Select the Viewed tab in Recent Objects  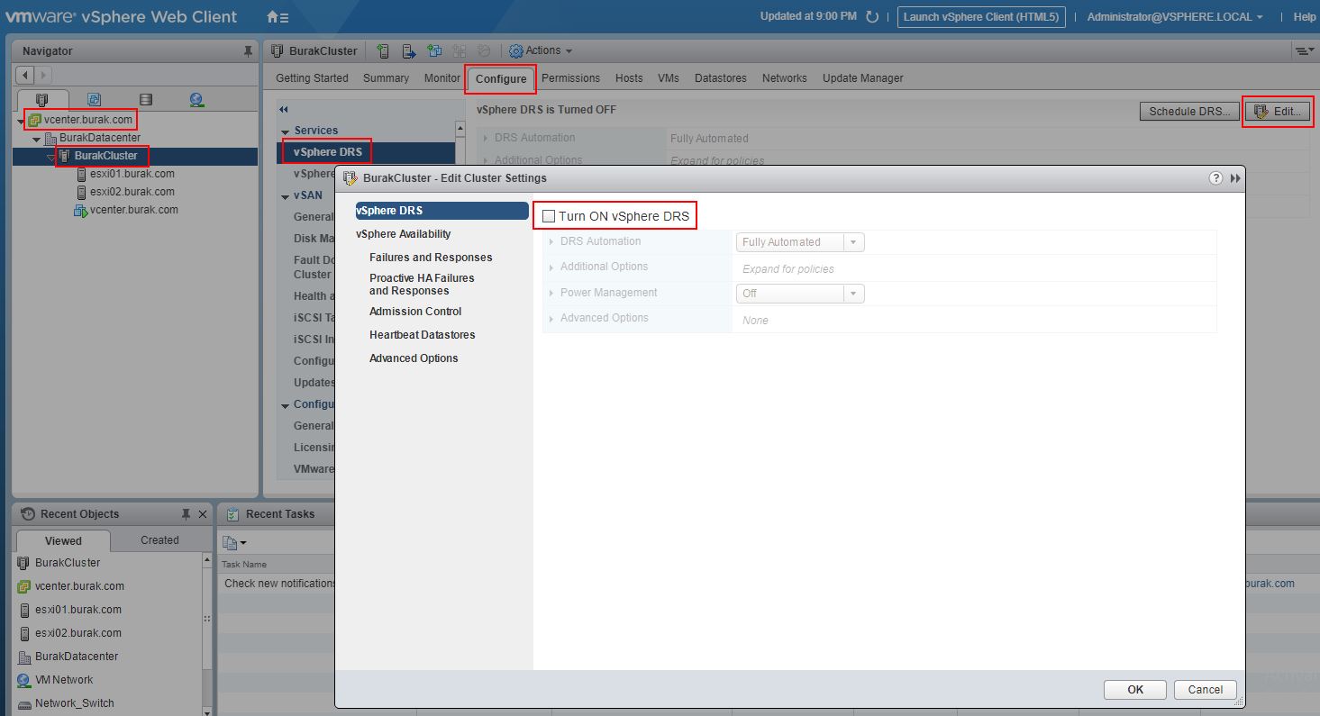click(x=63, y=540)
